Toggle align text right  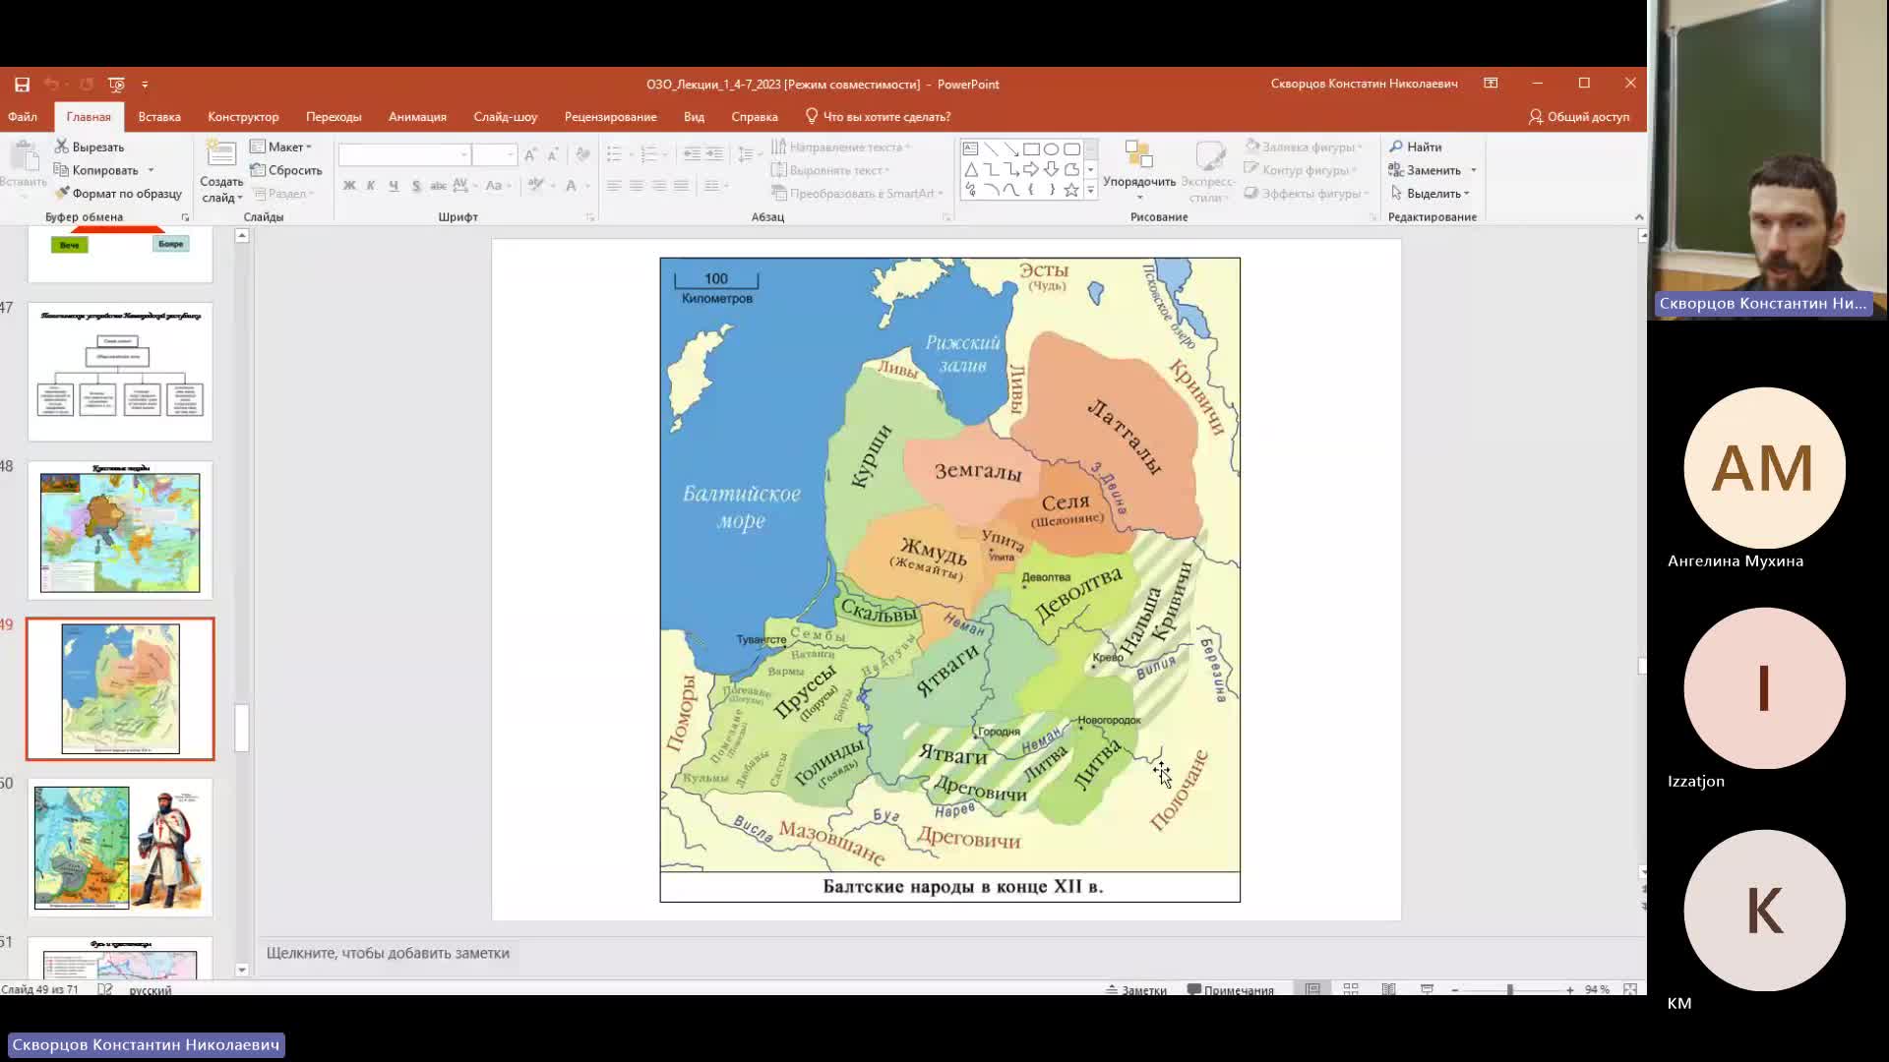pyautogui.click(x=659, y=185)
